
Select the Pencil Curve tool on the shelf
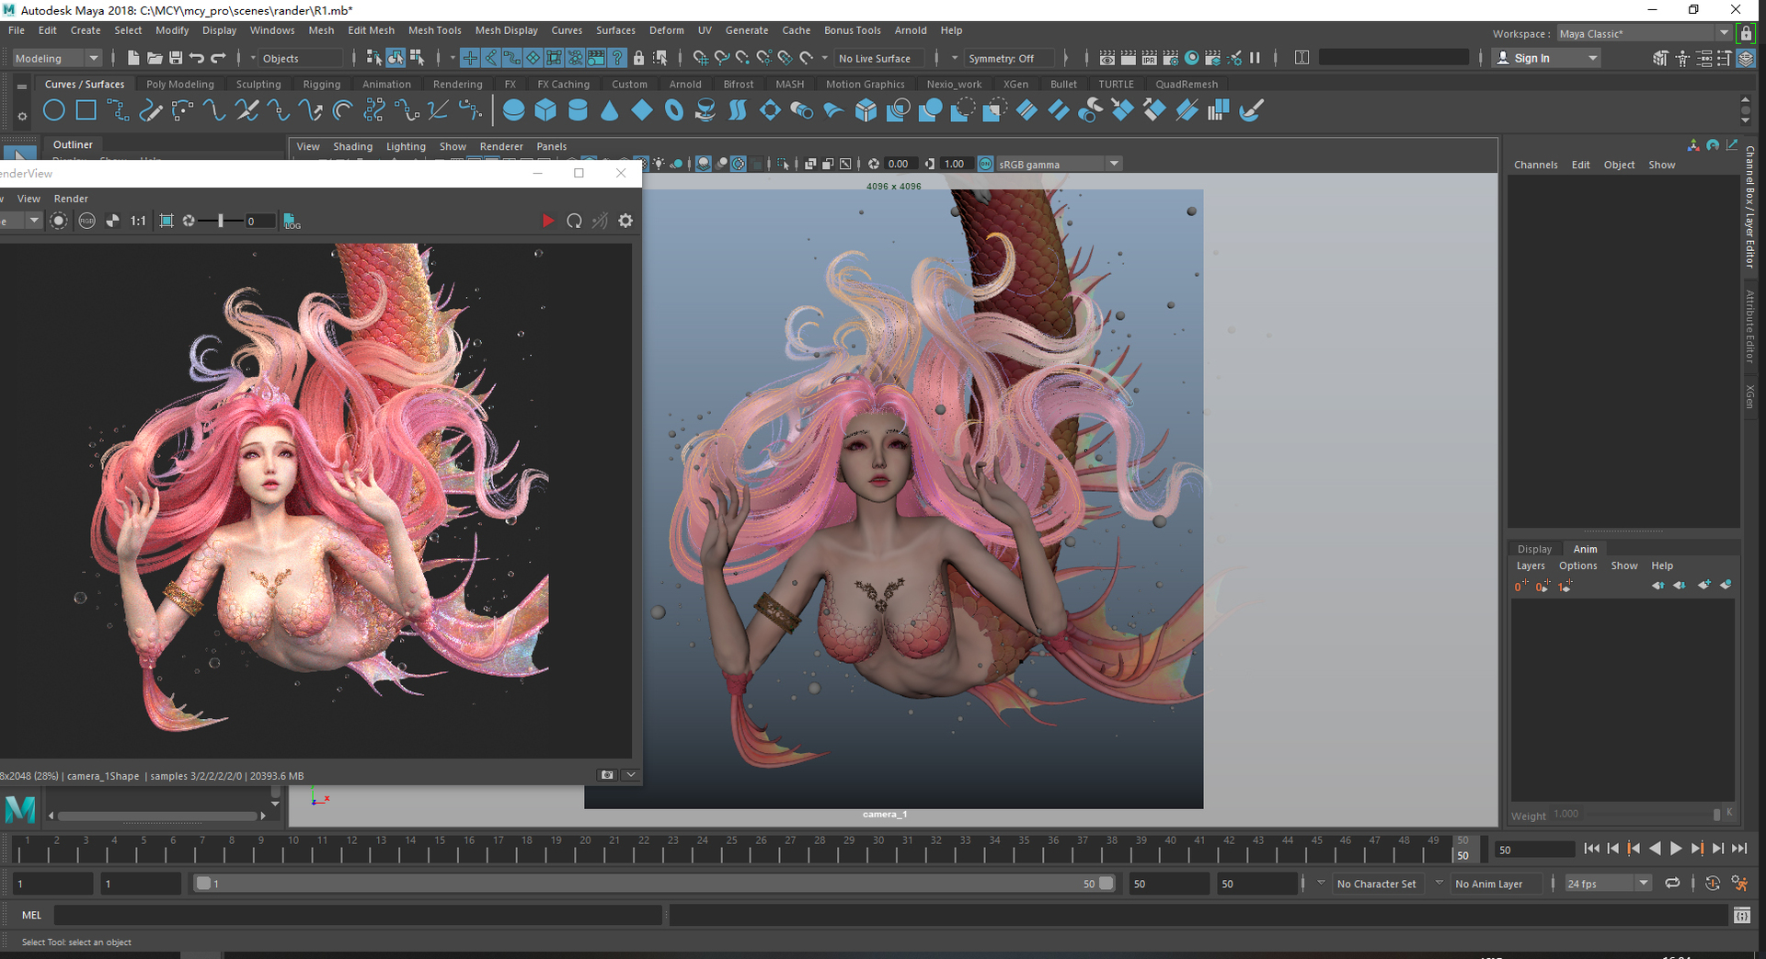pos(150,111)
